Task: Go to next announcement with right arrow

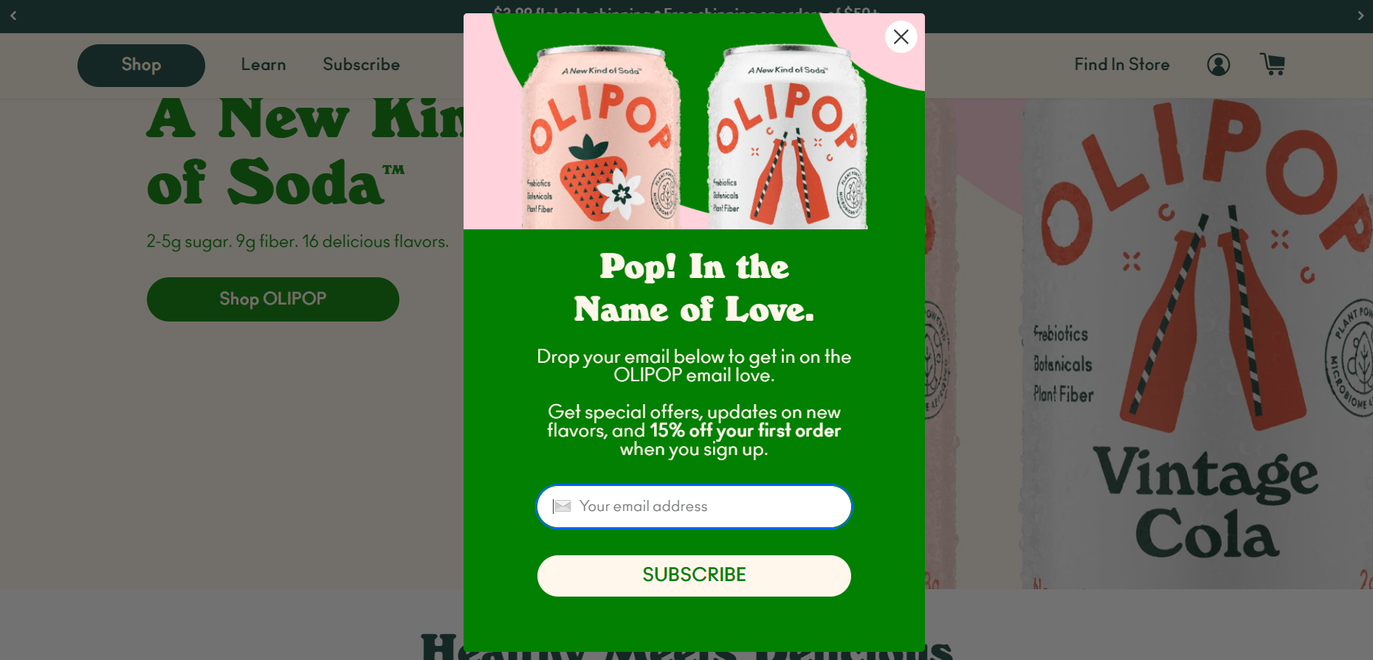Action: tap(1360, 15)
